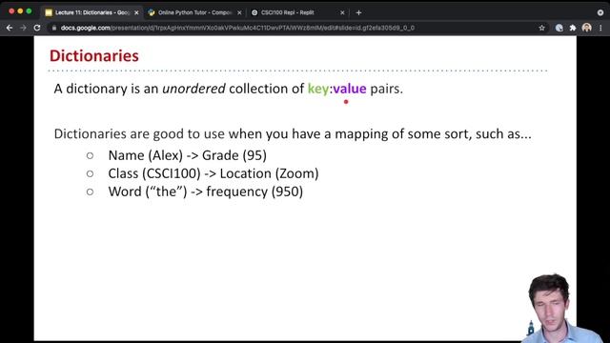Viewport: 610px width, 343px height.
Task: Close the CSCI100 Repl tab
Action: (x=342, y=12)
